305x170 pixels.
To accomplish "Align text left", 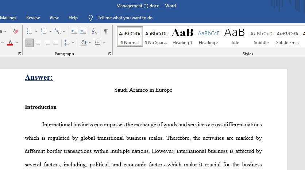I will [30, 43].
